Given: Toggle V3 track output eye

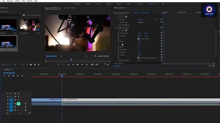Looking at the screenshot, I should tap(19, 93).
